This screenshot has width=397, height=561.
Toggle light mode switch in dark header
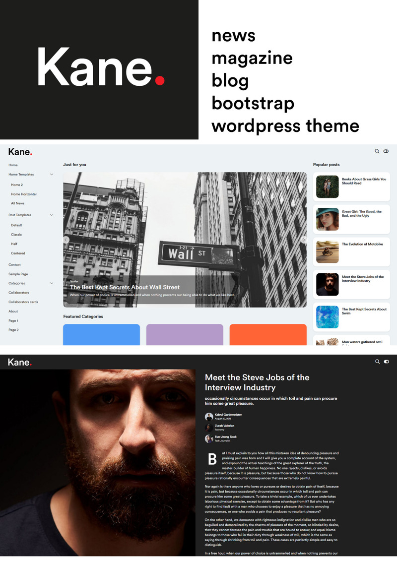[x=386, y=362]
